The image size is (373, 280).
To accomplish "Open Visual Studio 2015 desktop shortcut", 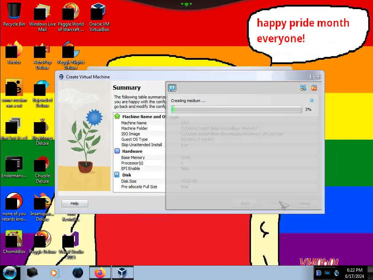I will click(x=71, y=245).
